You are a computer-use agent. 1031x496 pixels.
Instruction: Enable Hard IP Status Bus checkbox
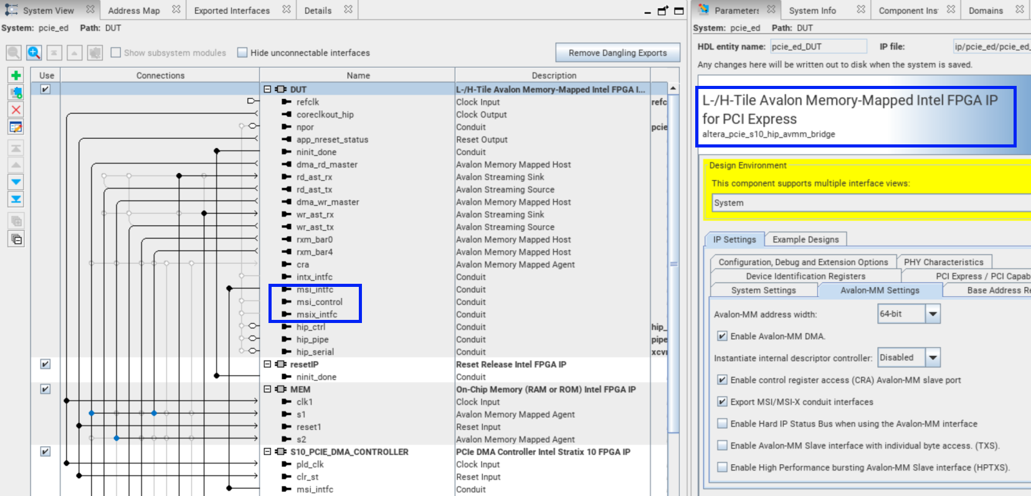(722, 423)
